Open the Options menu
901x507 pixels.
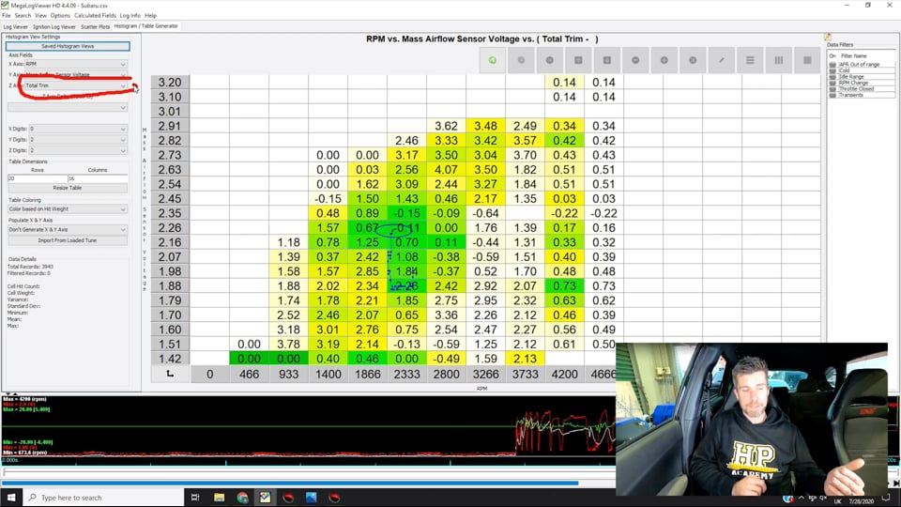pyautogui.click(x=60, y=16)
